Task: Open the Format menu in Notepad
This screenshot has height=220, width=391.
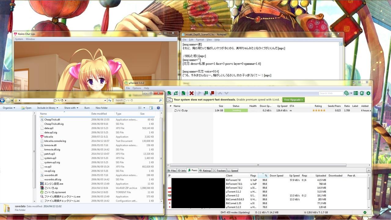Action: click(x=200, y=40)
